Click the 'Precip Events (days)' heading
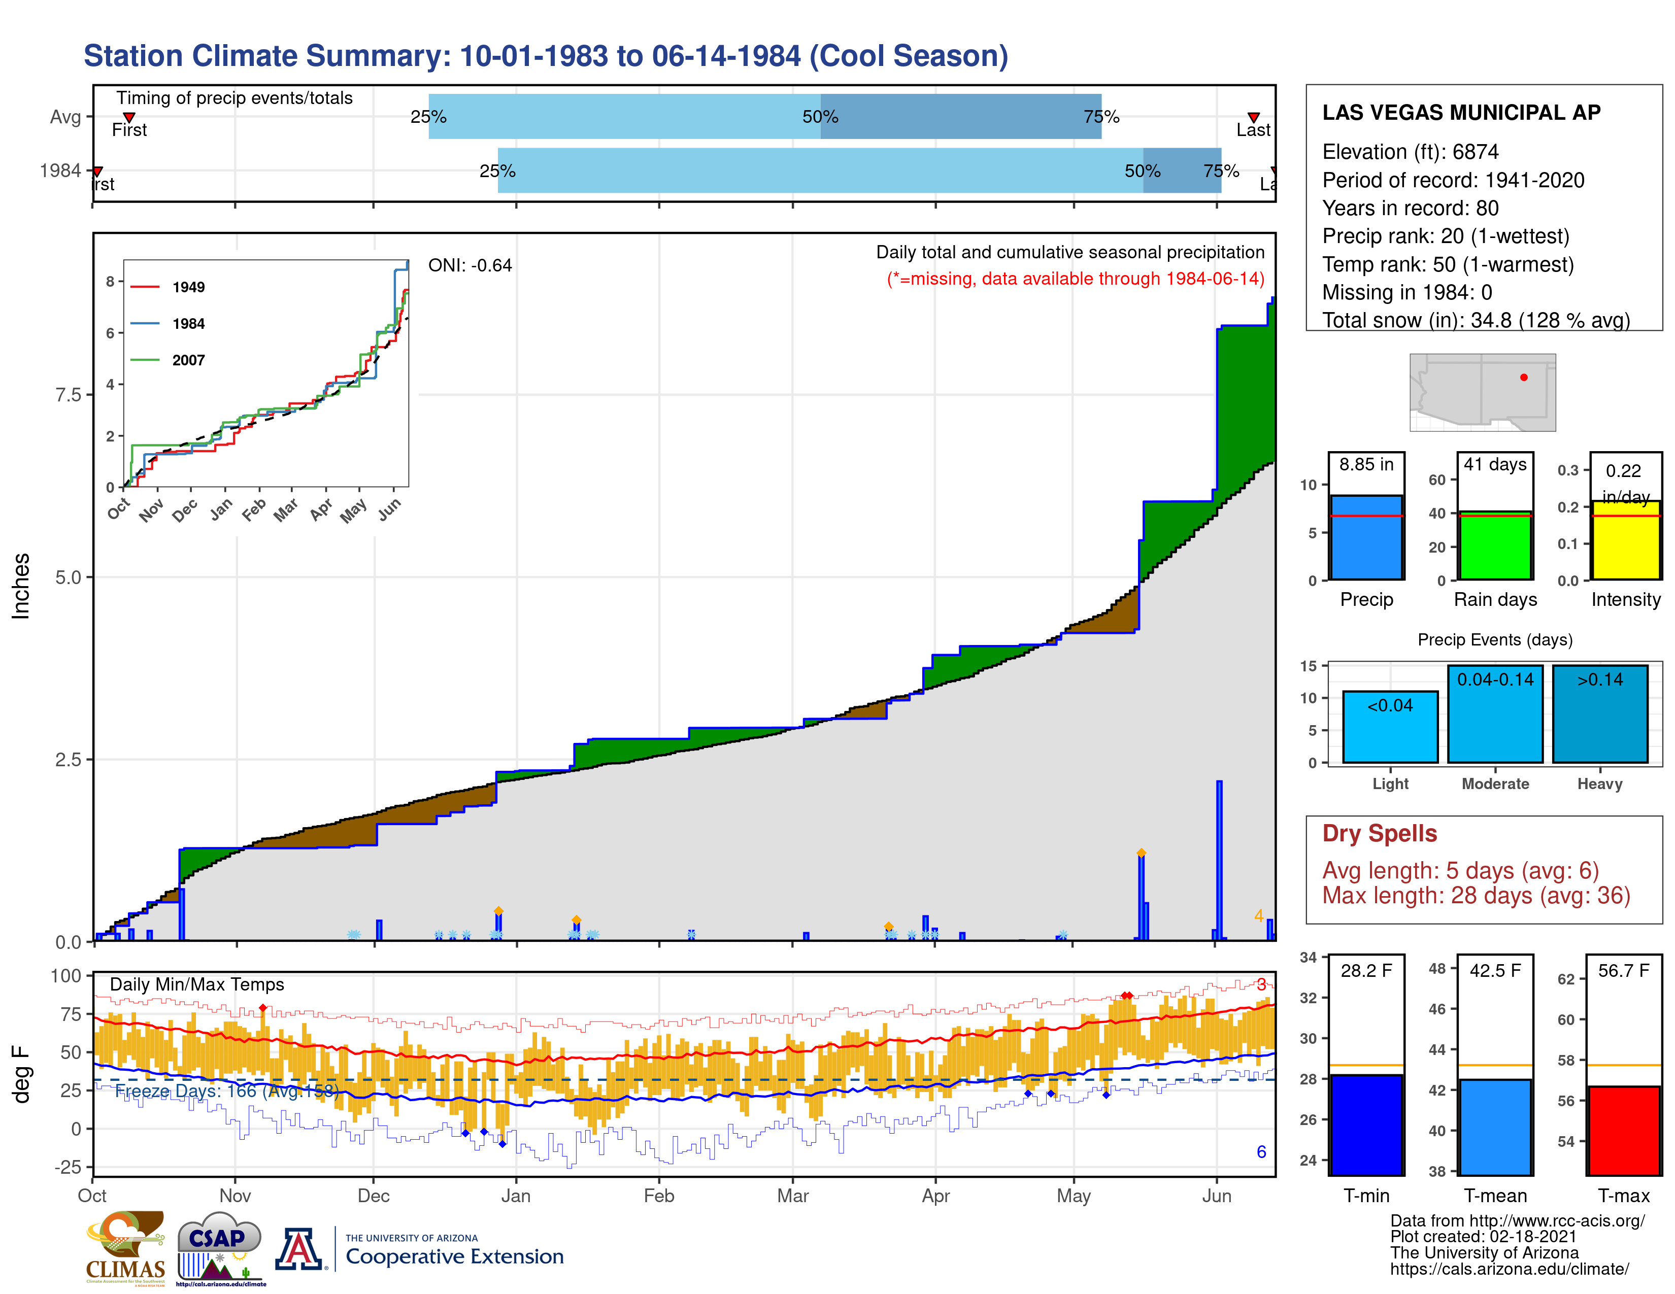This screenshot has width=1675, height=1294. 1495,639
